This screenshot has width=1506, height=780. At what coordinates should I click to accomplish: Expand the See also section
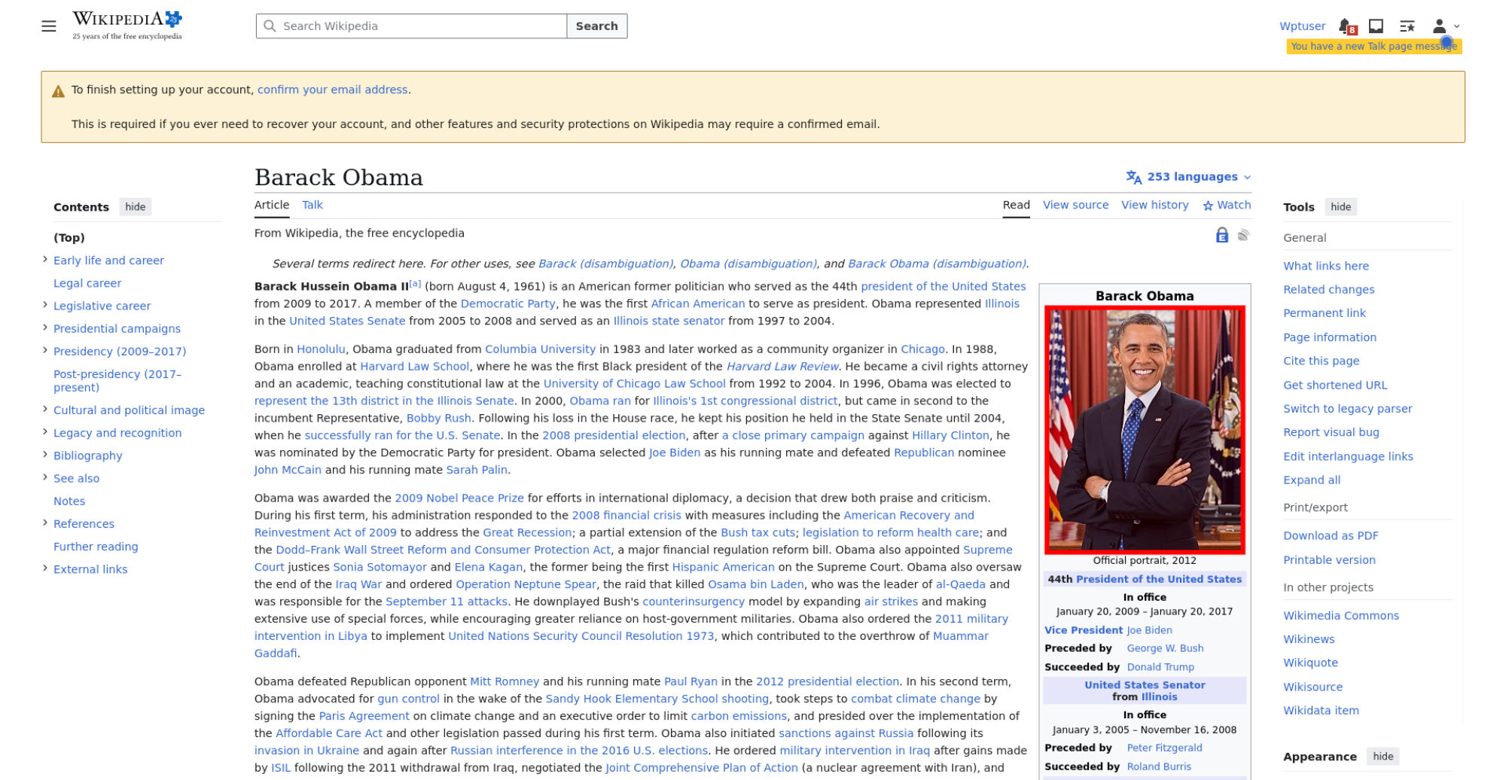click(45, 477)
